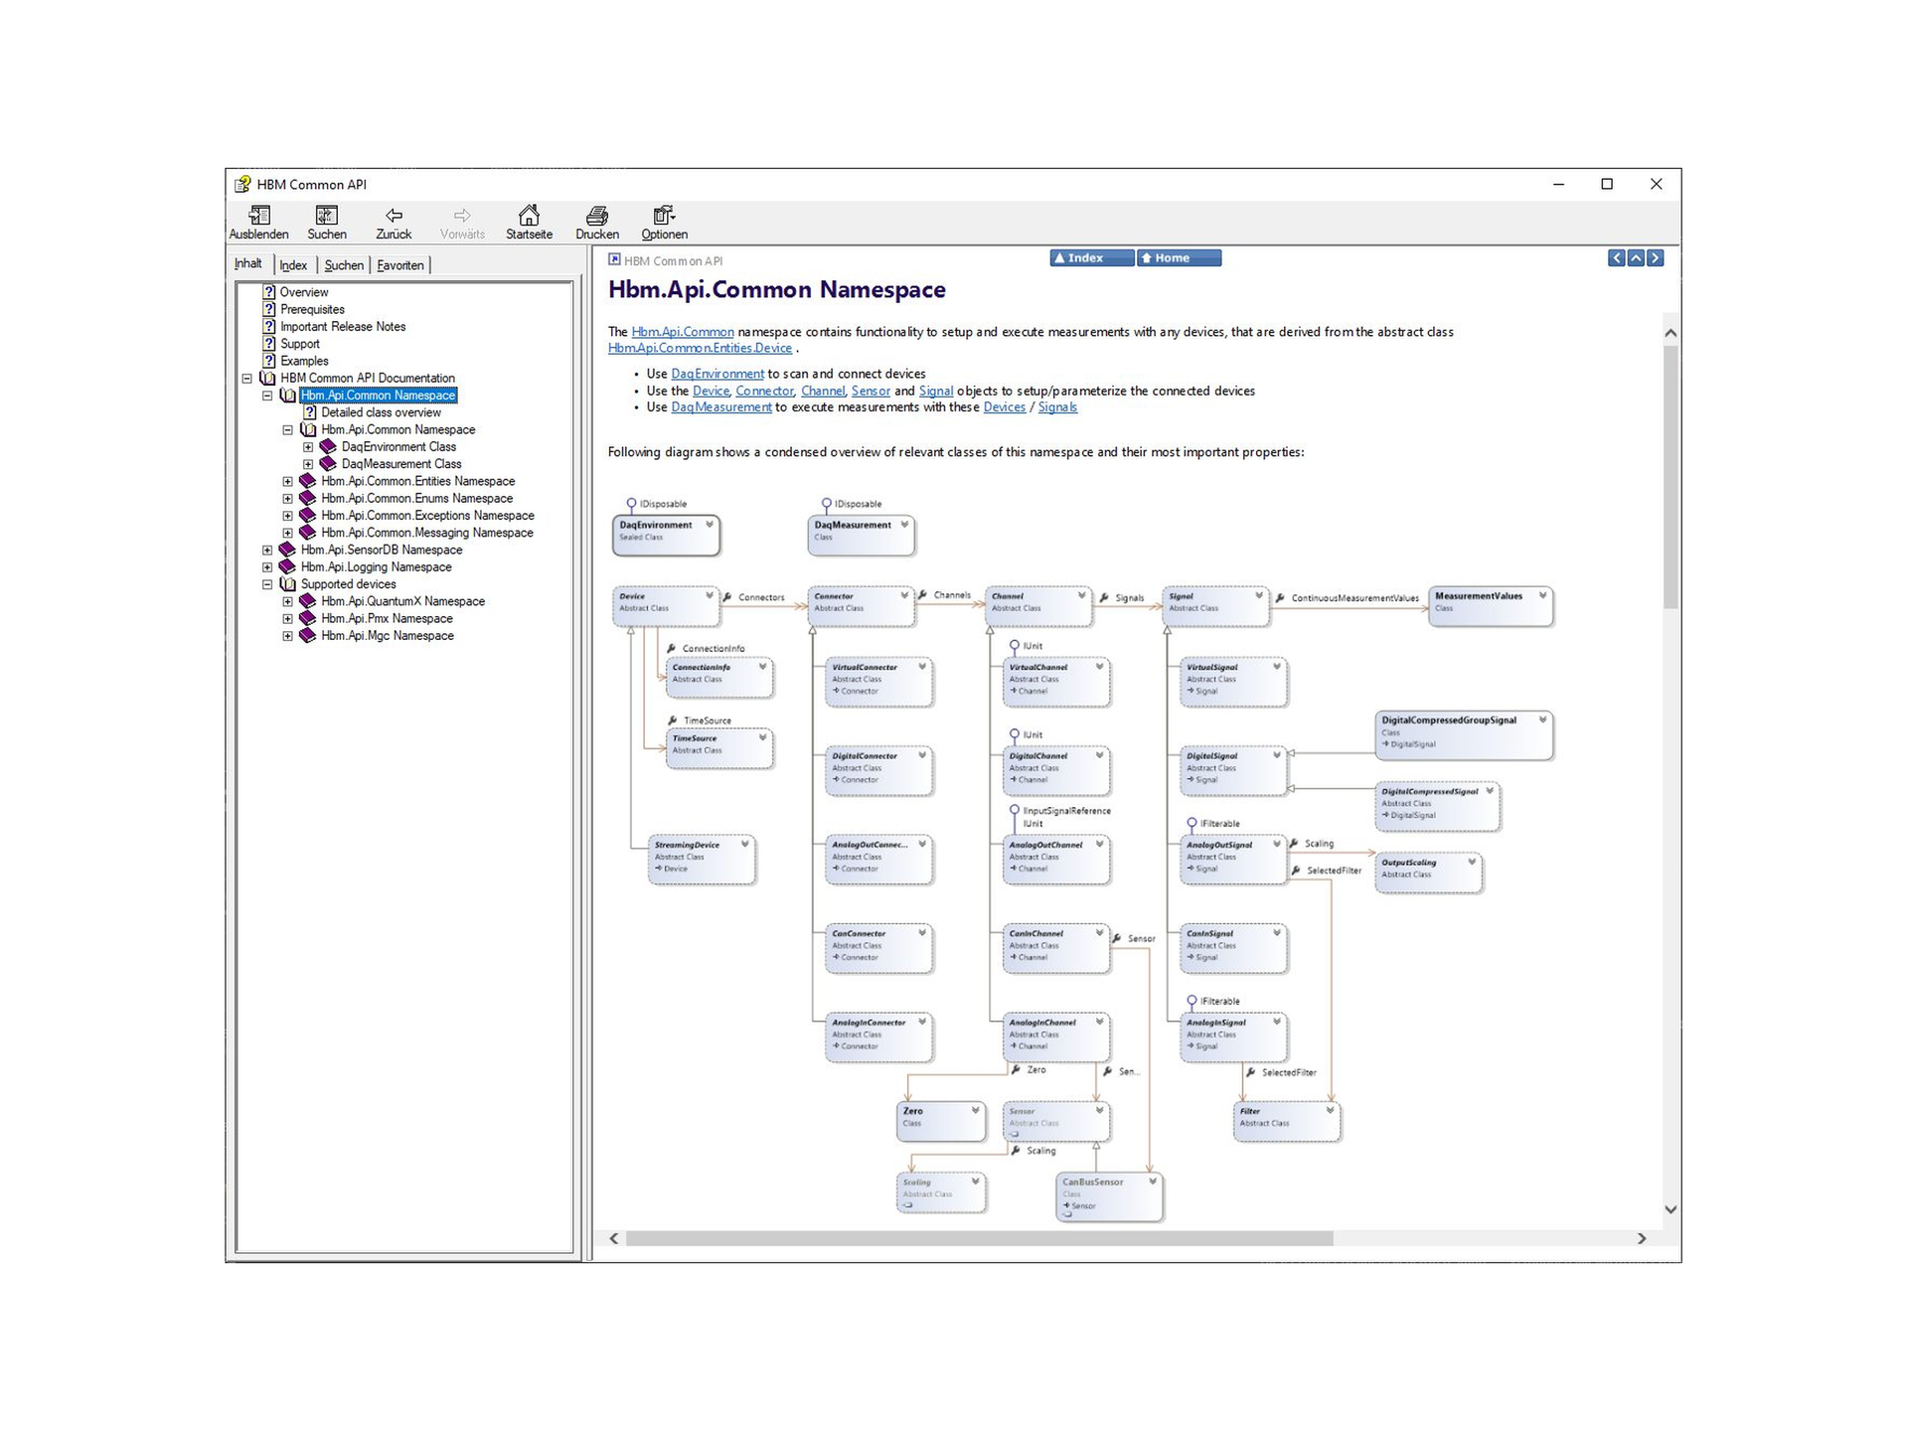
Task: Click the blue Index header button
Action: click(x=1090, y=258)
